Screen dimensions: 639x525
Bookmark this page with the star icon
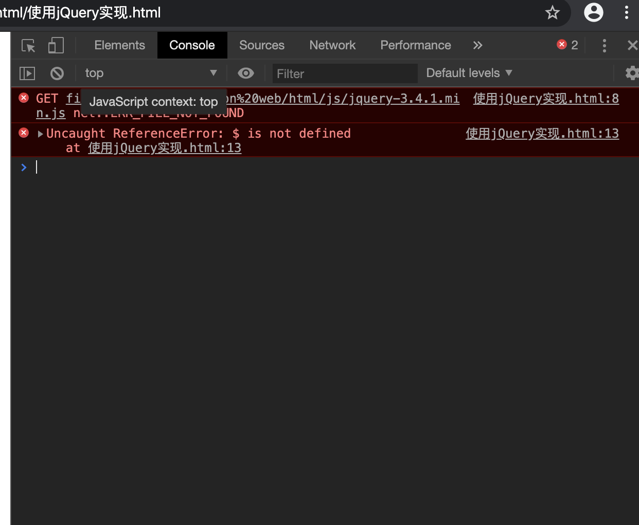click(x=553, y=12)
